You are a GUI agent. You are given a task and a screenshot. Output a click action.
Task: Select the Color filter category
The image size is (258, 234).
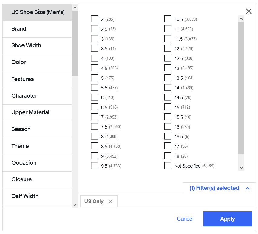click(x=19, y=62)
